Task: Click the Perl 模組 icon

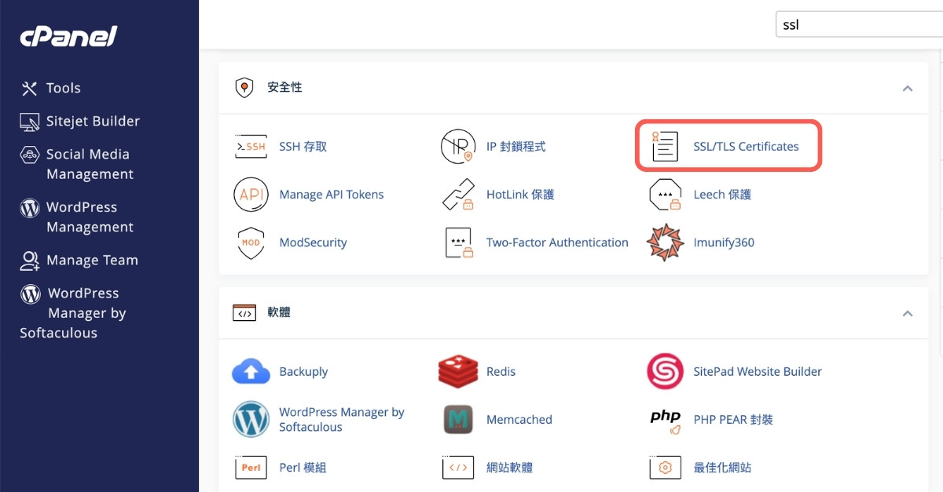Action: pos(251,468)
